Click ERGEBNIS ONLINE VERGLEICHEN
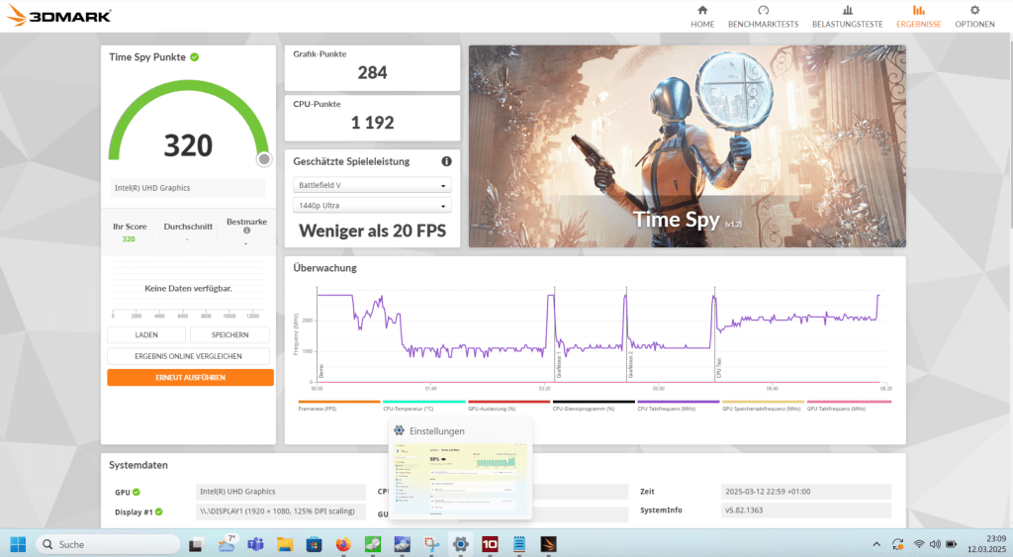This screenshot has height=557, width=1013. (188, 356)
